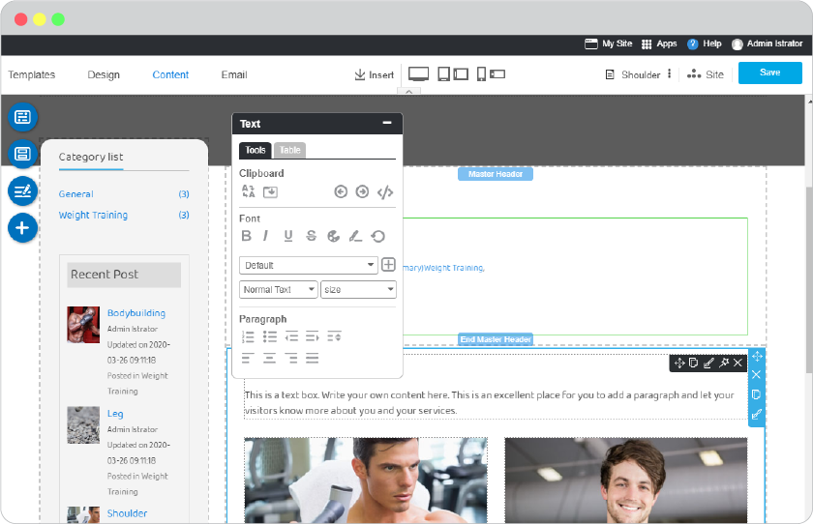Viewport: 813px width, 524px height.
Task: Open the font color palette
Action: tap(333, 236)
